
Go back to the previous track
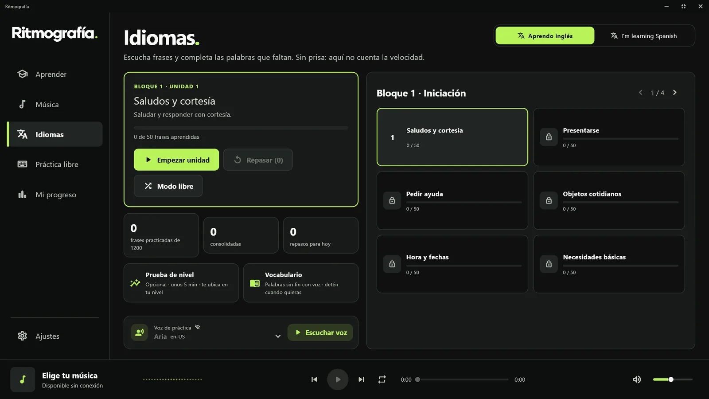point(314,379)
